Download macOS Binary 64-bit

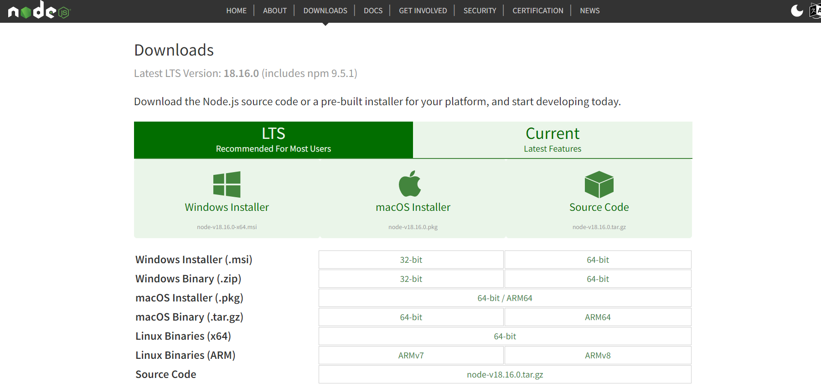pyautogui.click(x=411, y=317)
